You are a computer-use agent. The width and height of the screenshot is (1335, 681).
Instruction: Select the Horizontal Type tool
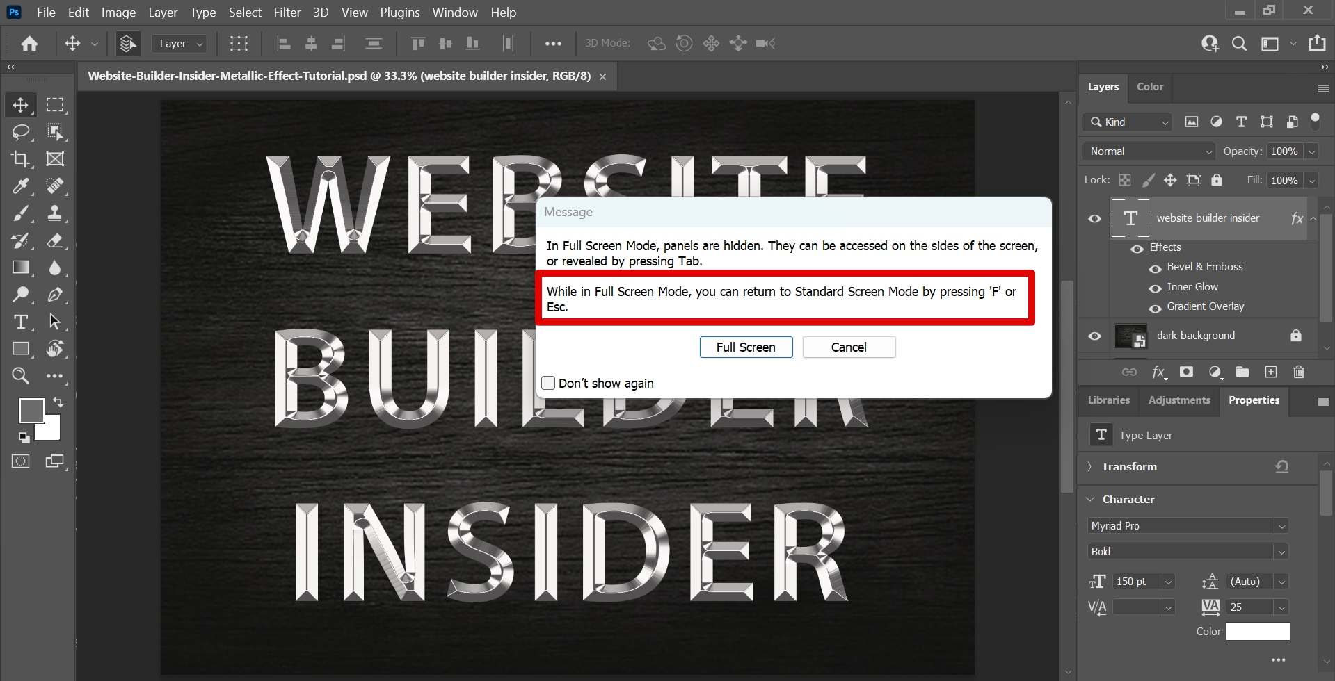(x=20, y=322)
